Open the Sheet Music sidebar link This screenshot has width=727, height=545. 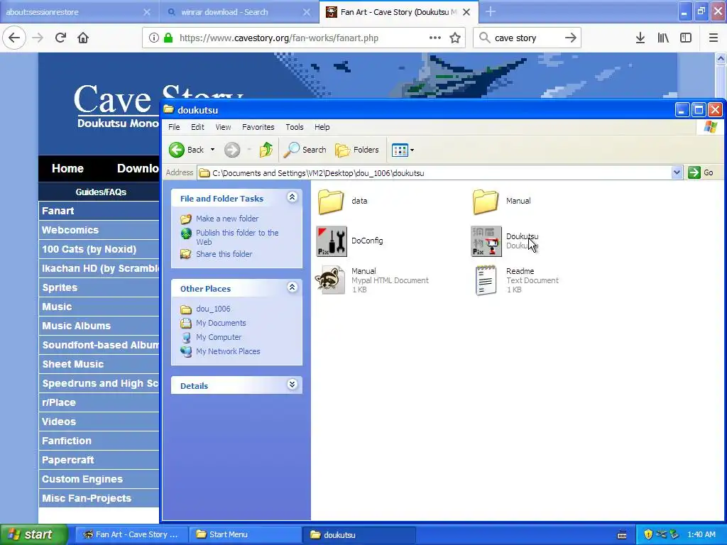pyautogui.click(x=99, y=364)
